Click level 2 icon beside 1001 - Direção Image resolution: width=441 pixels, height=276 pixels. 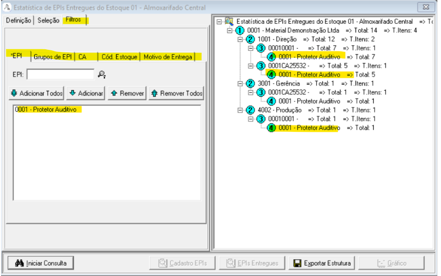coord(250,39)
